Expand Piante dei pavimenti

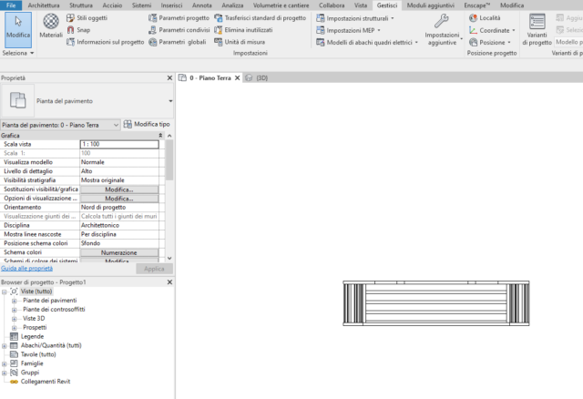tap(15, 301)
